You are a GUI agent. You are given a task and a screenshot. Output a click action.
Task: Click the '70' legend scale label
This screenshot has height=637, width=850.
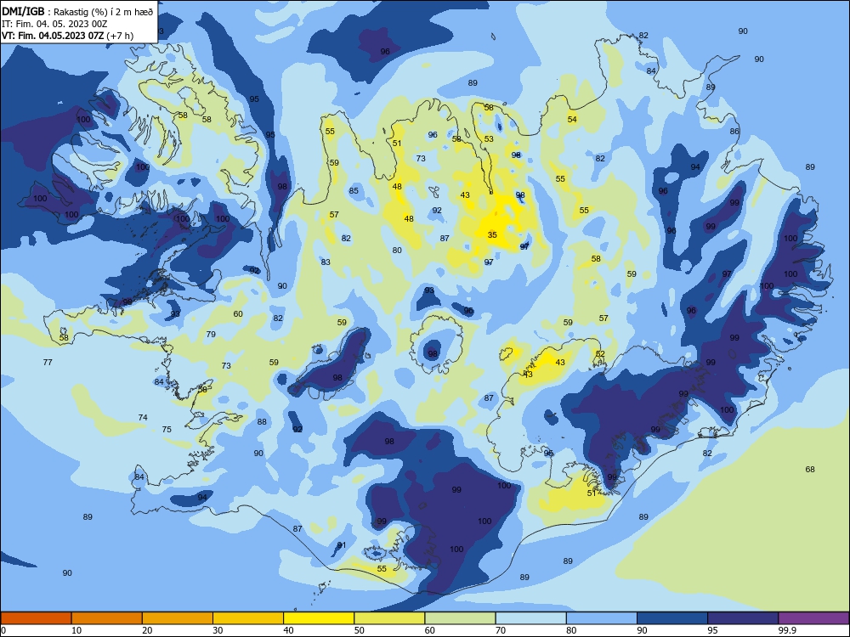pyautogui.click(x=501, y=630)
